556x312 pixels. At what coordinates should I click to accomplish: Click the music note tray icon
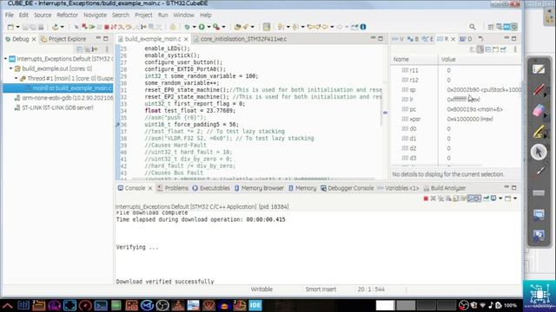click(x=491, y=305)
